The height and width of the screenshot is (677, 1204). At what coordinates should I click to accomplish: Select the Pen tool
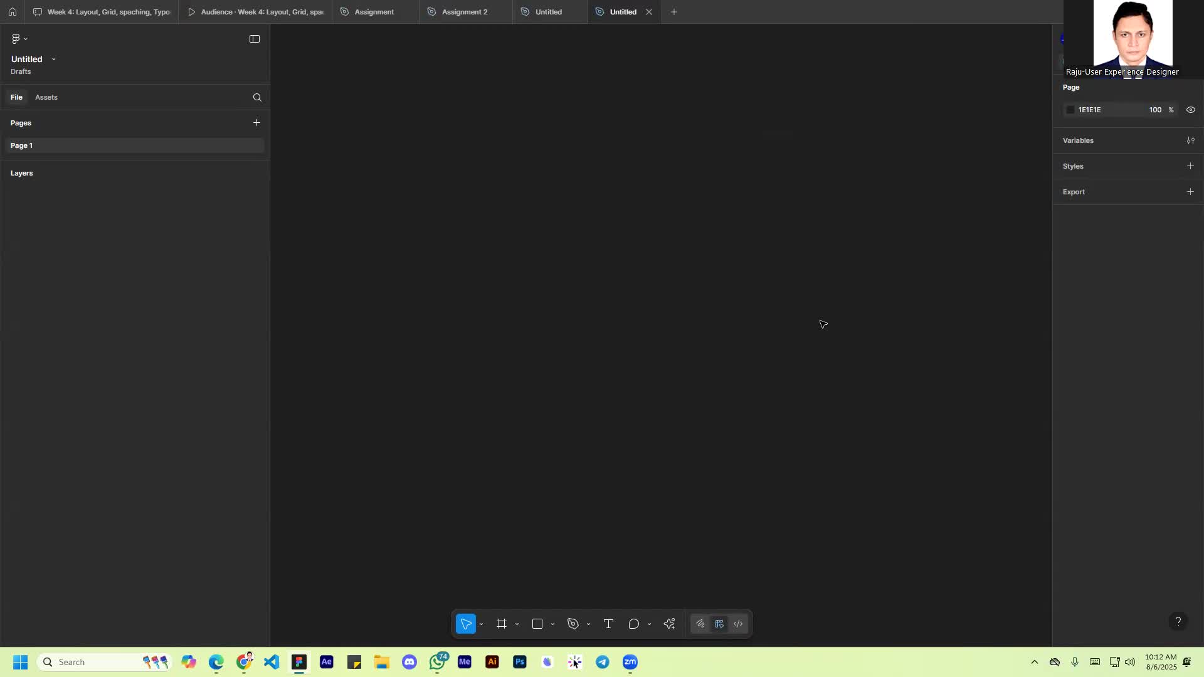coord(573,624)
